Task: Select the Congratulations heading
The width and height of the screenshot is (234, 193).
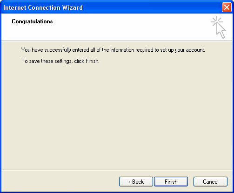Action: tap(32, 21)
